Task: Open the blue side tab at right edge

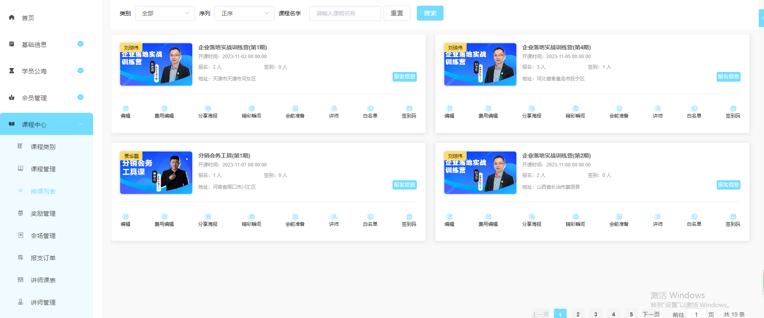Action: (762, 18)
